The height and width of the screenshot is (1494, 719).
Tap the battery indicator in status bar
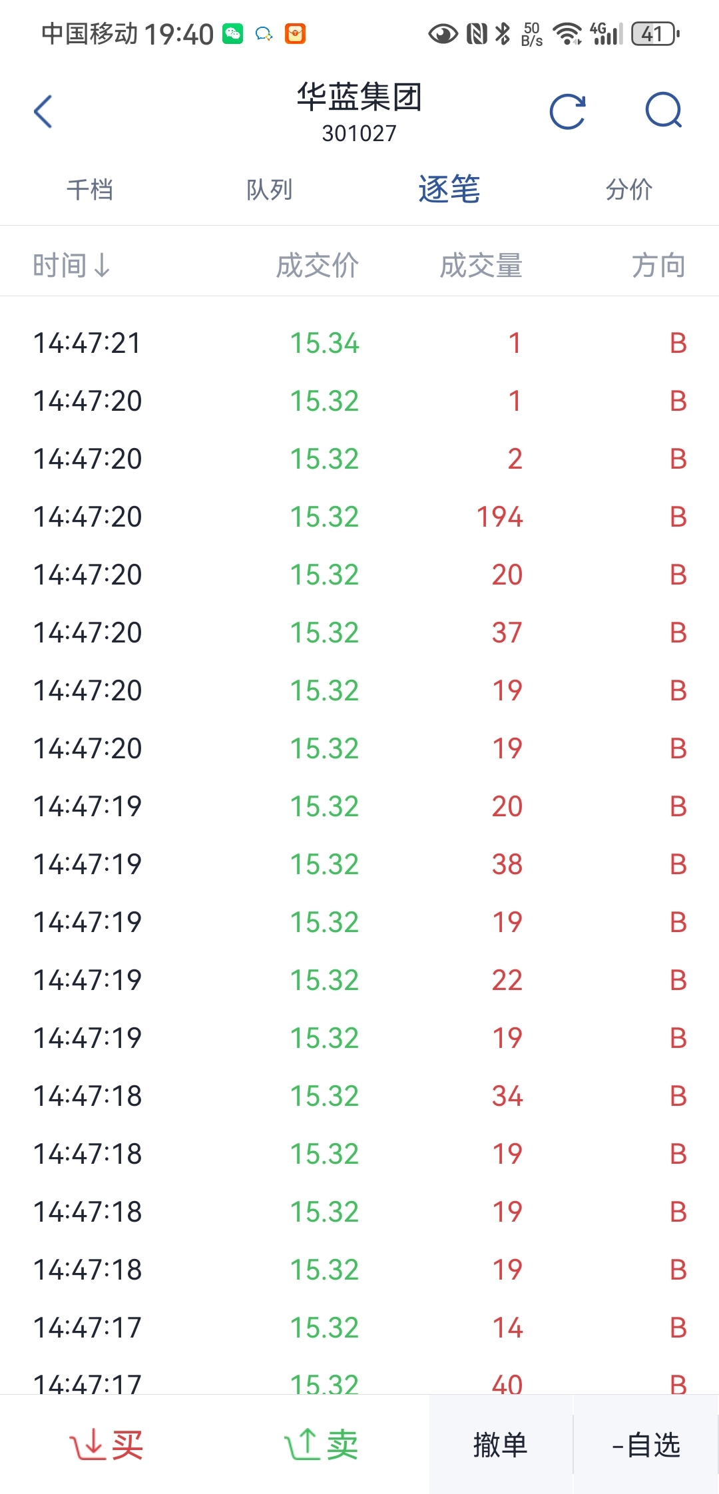coord(655,33)
